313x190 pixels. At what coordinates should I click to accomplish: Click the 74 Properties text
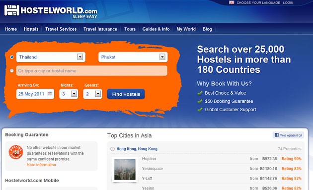click(x=290, y=149)
